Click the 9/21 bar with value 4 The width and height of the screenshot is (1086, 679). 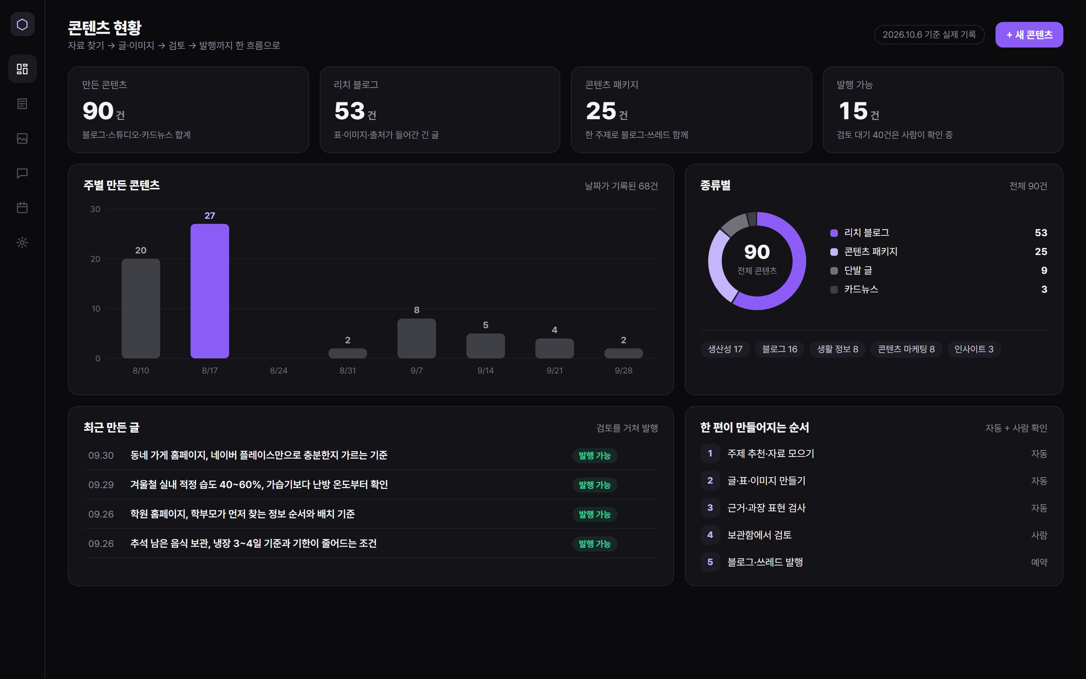pyautogui.click(x=555, y=349)
